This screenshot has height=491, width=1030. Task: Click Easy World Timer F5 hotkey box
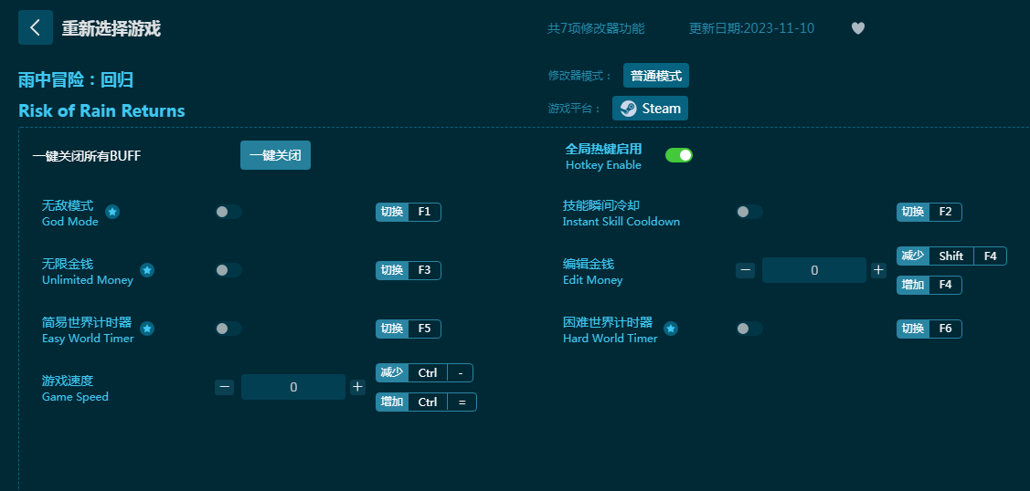coord(409,329)
